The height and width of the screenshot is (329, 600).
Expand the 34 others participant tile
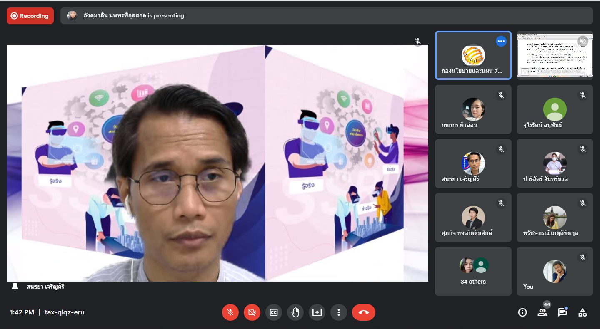pyautogui.click(x=473, y=271)
